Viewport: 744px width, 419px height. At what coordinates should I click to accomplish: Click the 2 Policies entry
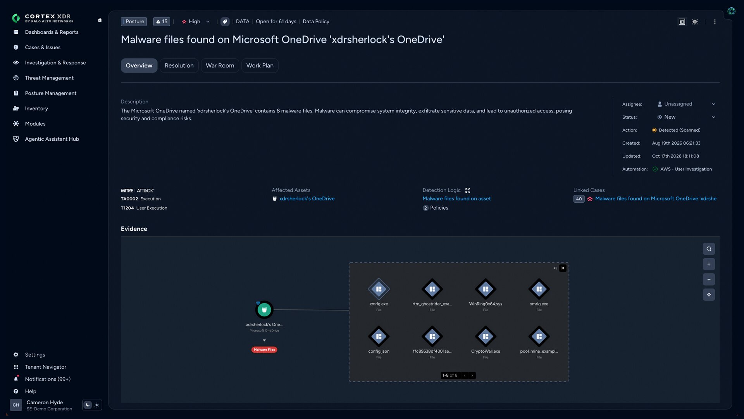435,208
